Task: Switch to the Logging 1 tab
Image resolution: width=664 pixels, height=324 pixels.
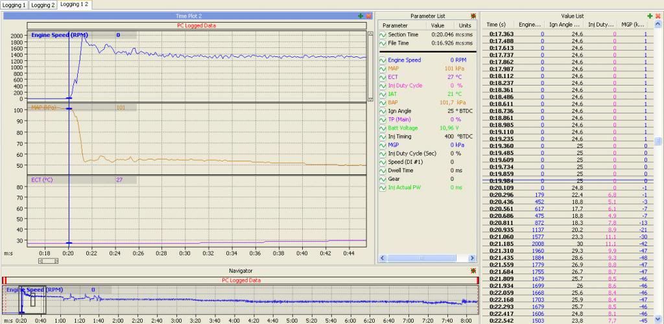Action: coord(14,5)
